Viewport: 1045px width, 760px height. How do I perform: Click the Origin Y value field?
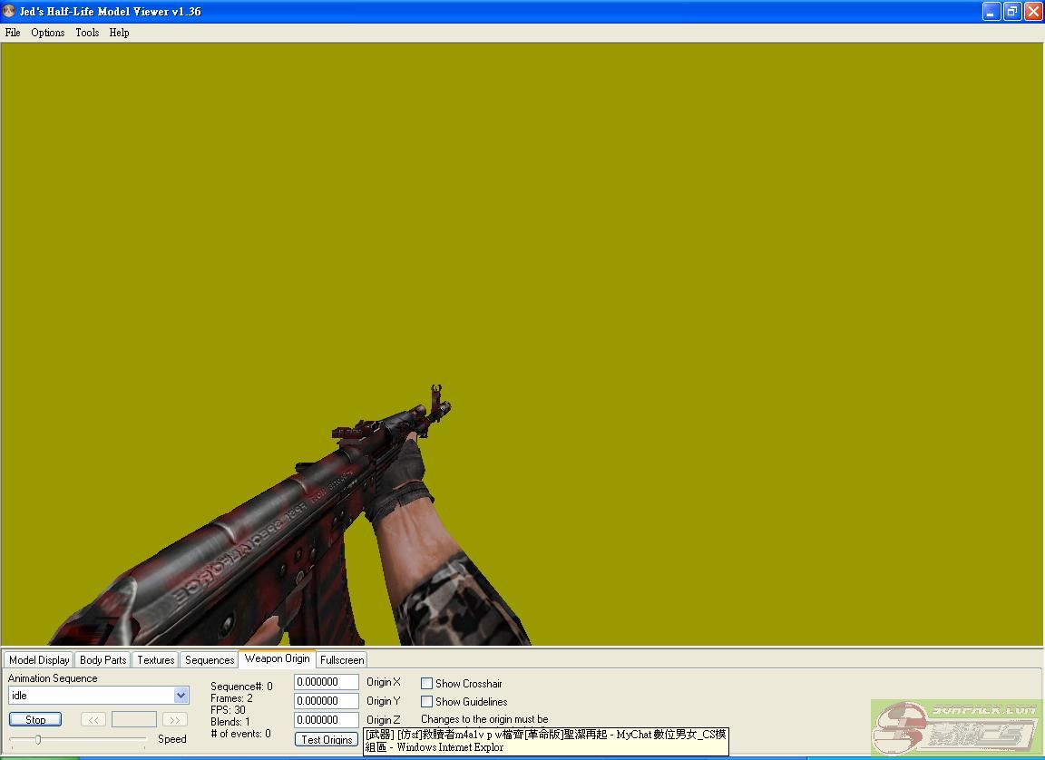327,701
